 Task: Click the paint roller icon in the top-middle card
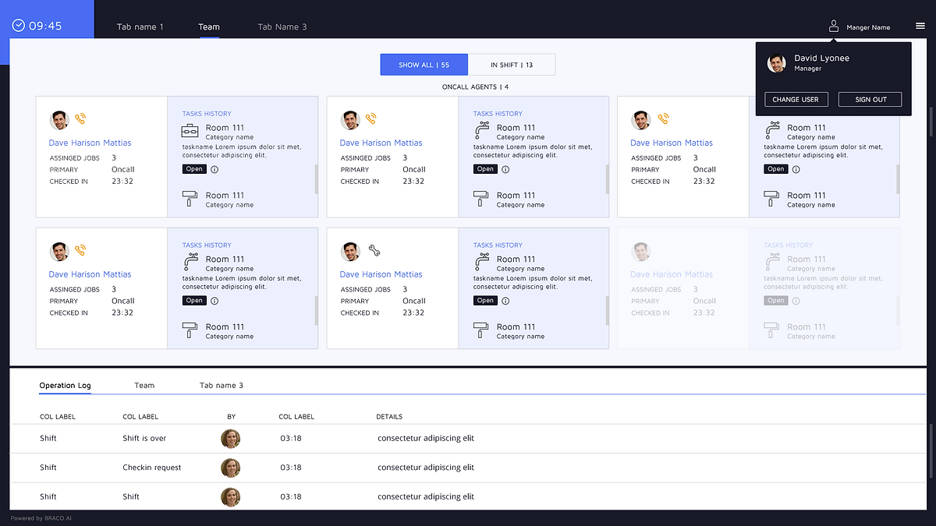click(481, 199)
